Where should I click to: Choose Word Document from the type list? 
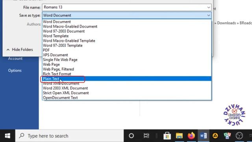(127, 22)
